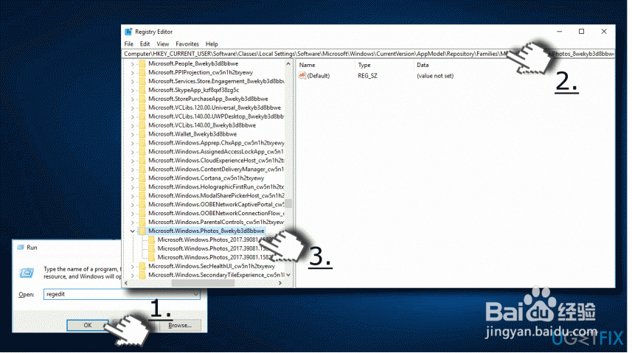Click tree pane scroll up arrow
The height and width of the screenshot is (353, 632).
click(x=288, y=63)
